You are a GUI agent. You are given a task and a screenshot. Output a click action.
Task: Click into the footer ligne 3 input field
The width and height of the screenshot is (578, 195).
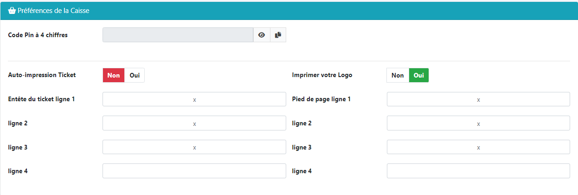478,147
